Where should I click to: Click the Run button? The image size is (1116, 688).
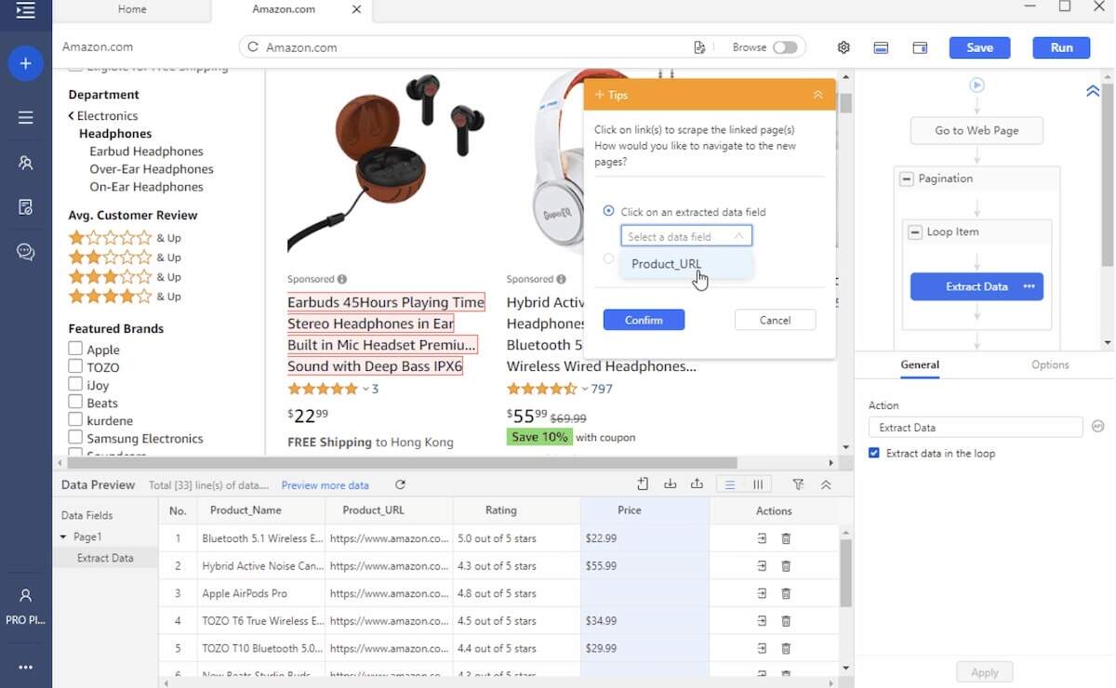click(1062, 47)
